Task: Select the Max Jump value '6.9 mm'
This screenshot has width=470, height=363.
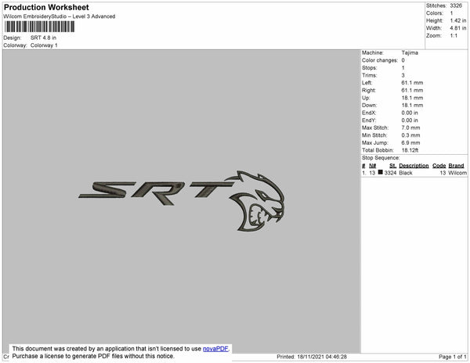Action: (x=410, y=142)
